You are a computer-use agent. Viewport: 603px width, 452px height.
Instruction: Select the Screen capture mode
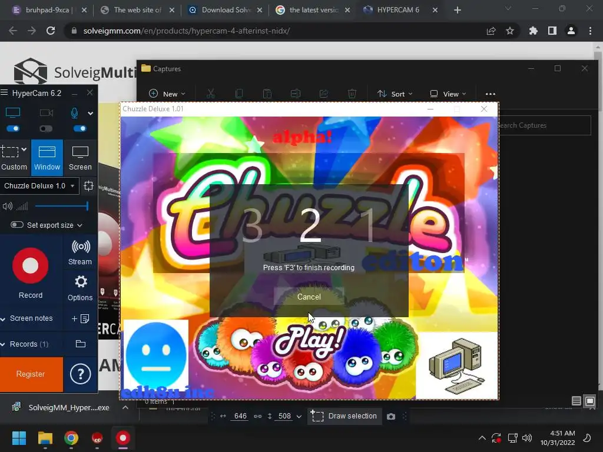point(80,158)
